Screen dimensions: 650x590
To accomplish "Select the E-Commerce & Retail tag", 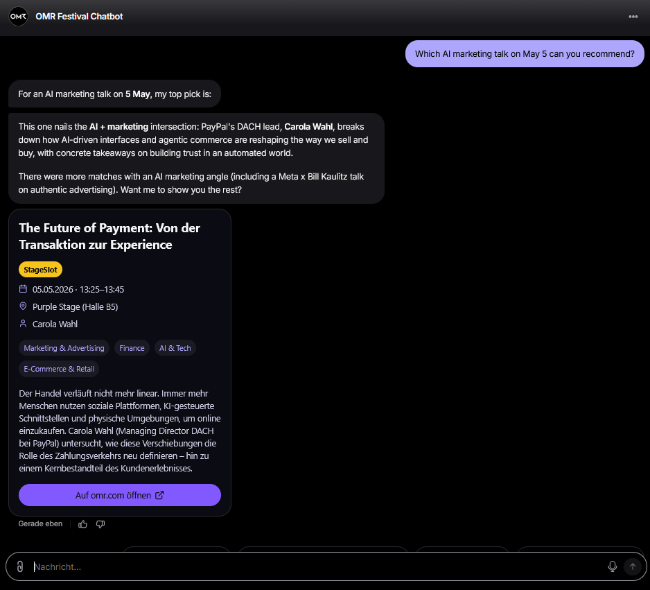I will click(x=59, y=369).
